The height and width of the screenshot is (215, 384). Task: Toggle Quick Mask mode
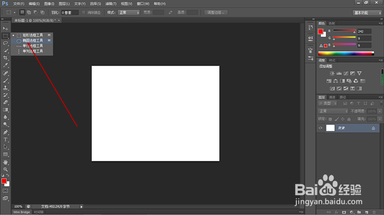pos(5,191)
